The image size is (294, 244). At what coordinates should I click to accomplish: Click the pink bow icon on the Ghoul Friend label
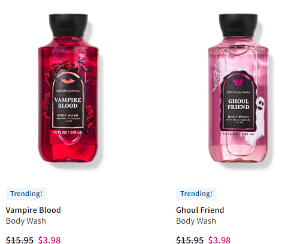click(x=238, y=82)
